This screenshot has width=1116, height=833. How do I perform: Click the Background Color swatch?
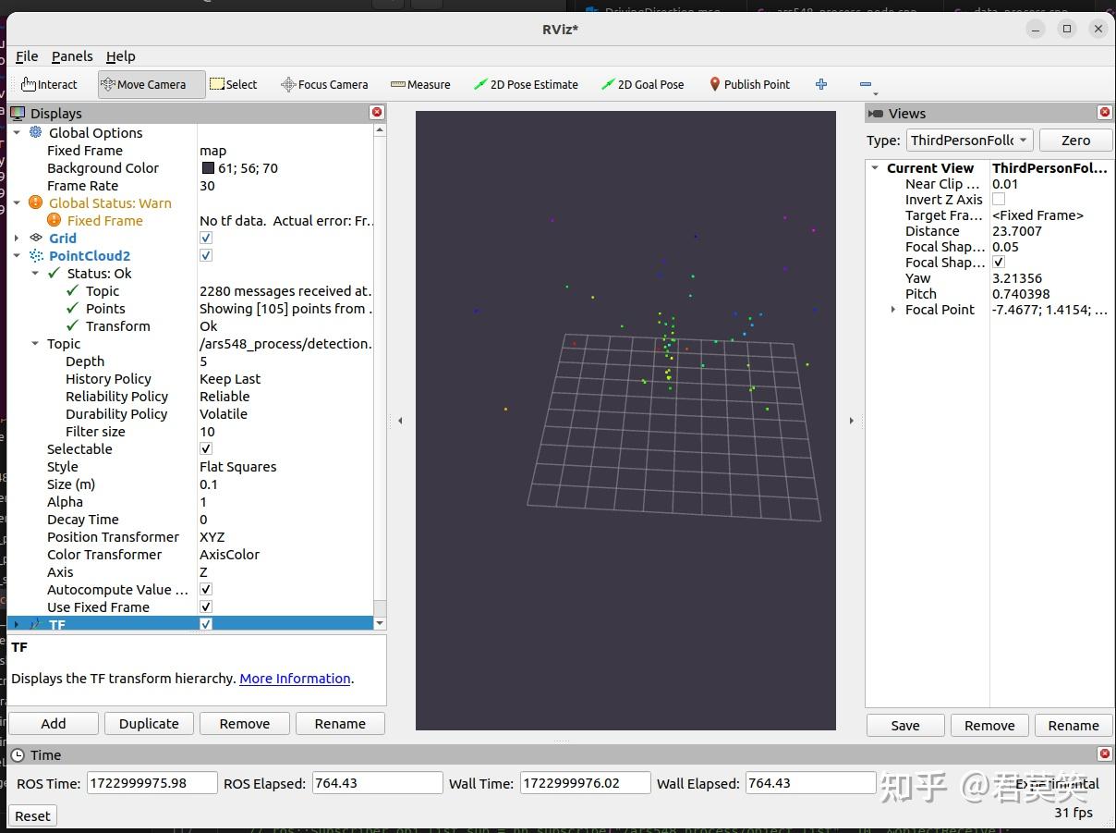coord(208,168)
